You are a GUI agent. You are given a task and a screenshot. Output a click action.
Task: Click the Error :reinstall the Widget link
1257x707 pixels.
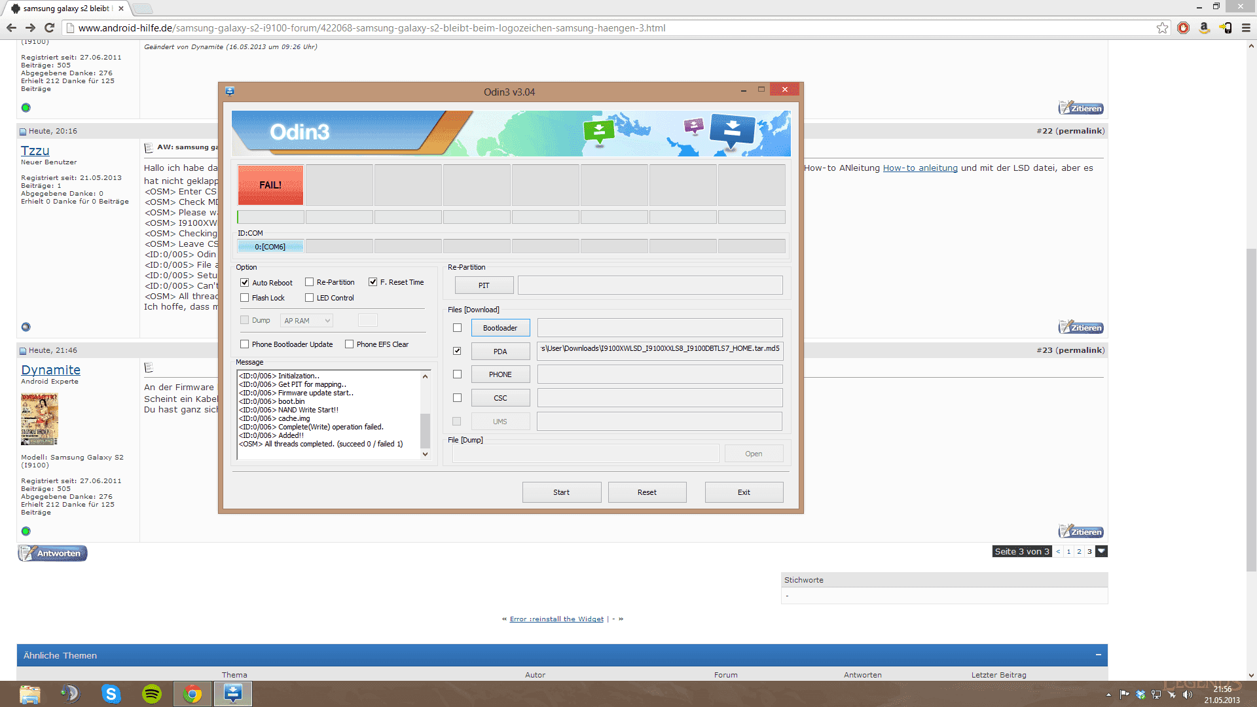pyautogui.click(x=556, y=619)
